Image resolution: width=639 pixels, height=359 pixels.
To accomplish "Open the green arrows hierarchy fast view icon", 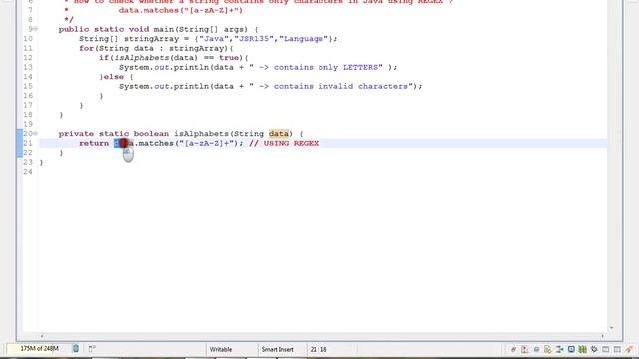I will [x=559, y=349].
